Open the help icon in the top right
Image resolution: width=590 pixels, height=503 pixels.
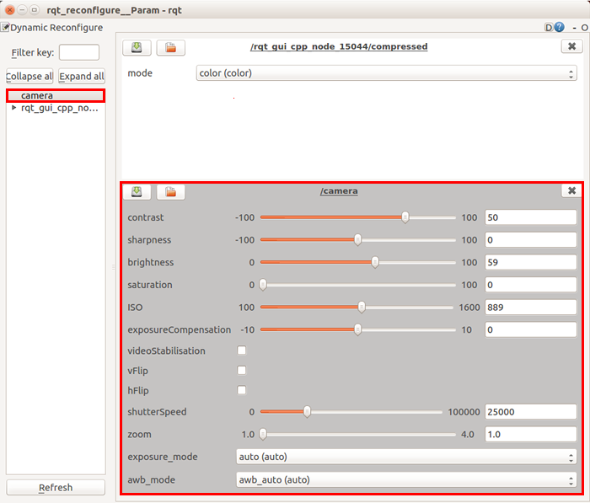559,28
